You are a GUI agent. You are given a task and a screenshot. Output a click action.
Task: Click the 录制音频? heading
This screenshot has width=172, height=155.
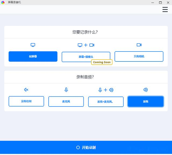click(x=85, y=77)
